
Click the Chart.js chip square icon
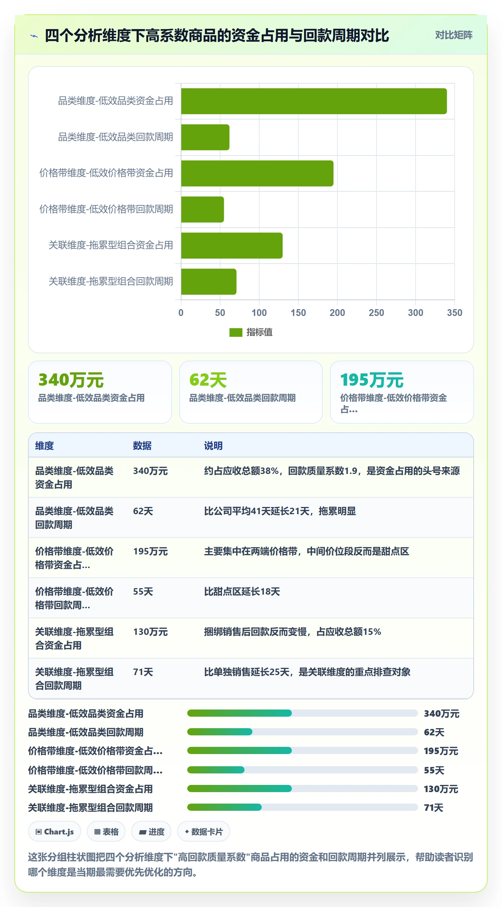[39, 832]
